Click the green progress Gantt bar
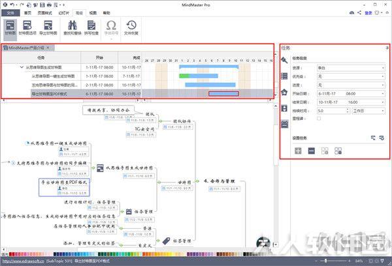 tap(184, 76)
